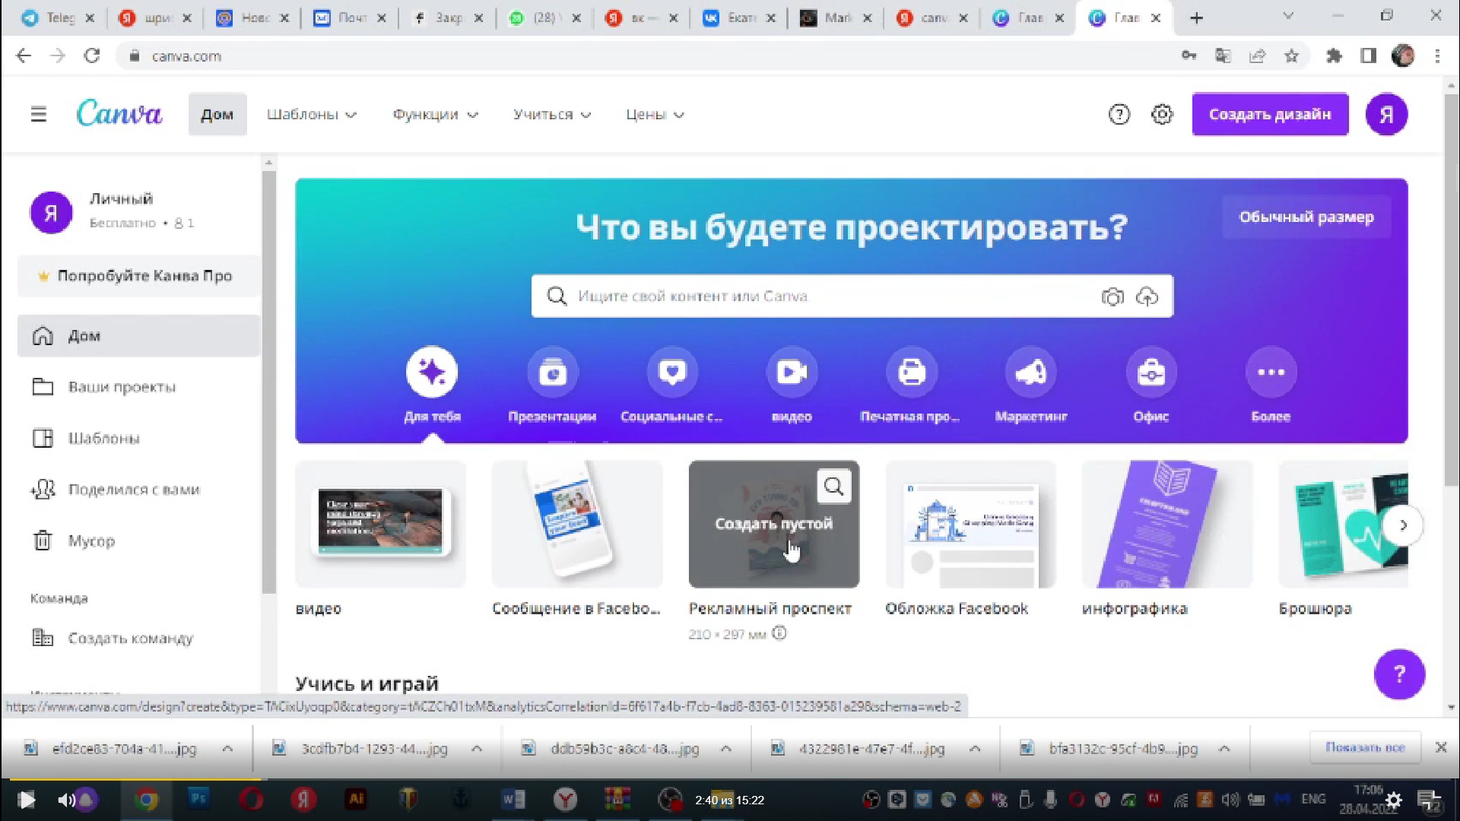
Task: Close the downloads bar with the X
Action: pos(1440,748)
